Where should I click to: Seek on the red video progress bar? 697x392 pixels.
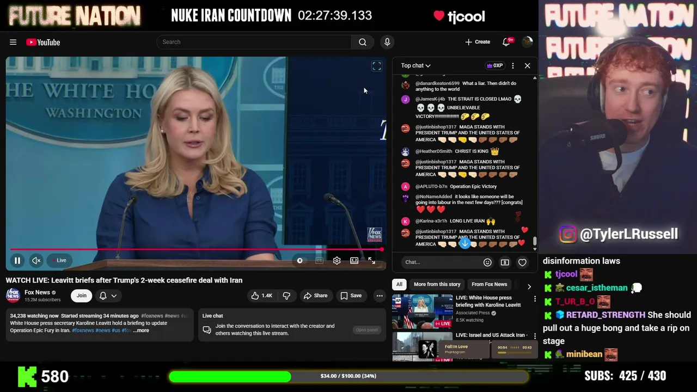tap(196, 249)
